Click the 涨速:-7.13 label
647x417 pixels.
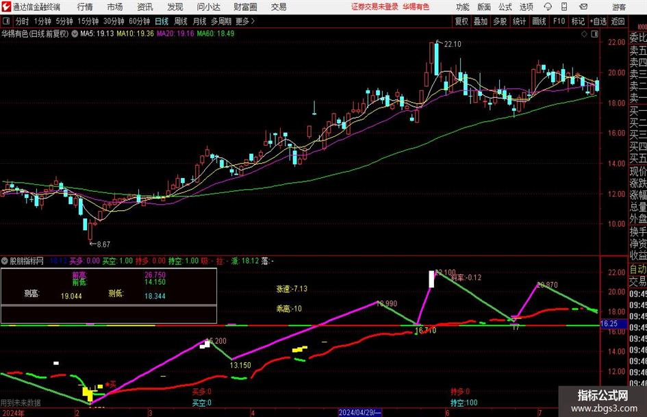(x=292, y=288)
